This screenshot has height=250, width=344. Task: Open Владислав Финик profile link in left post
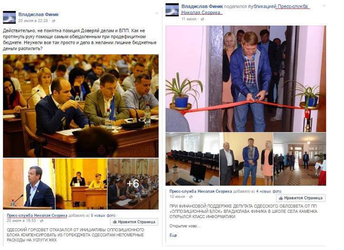(39, 14)
